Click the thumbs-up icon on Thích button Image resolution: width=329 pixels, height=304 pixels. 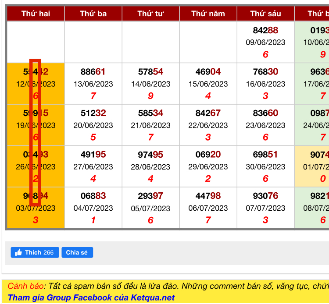coord(18,253)
